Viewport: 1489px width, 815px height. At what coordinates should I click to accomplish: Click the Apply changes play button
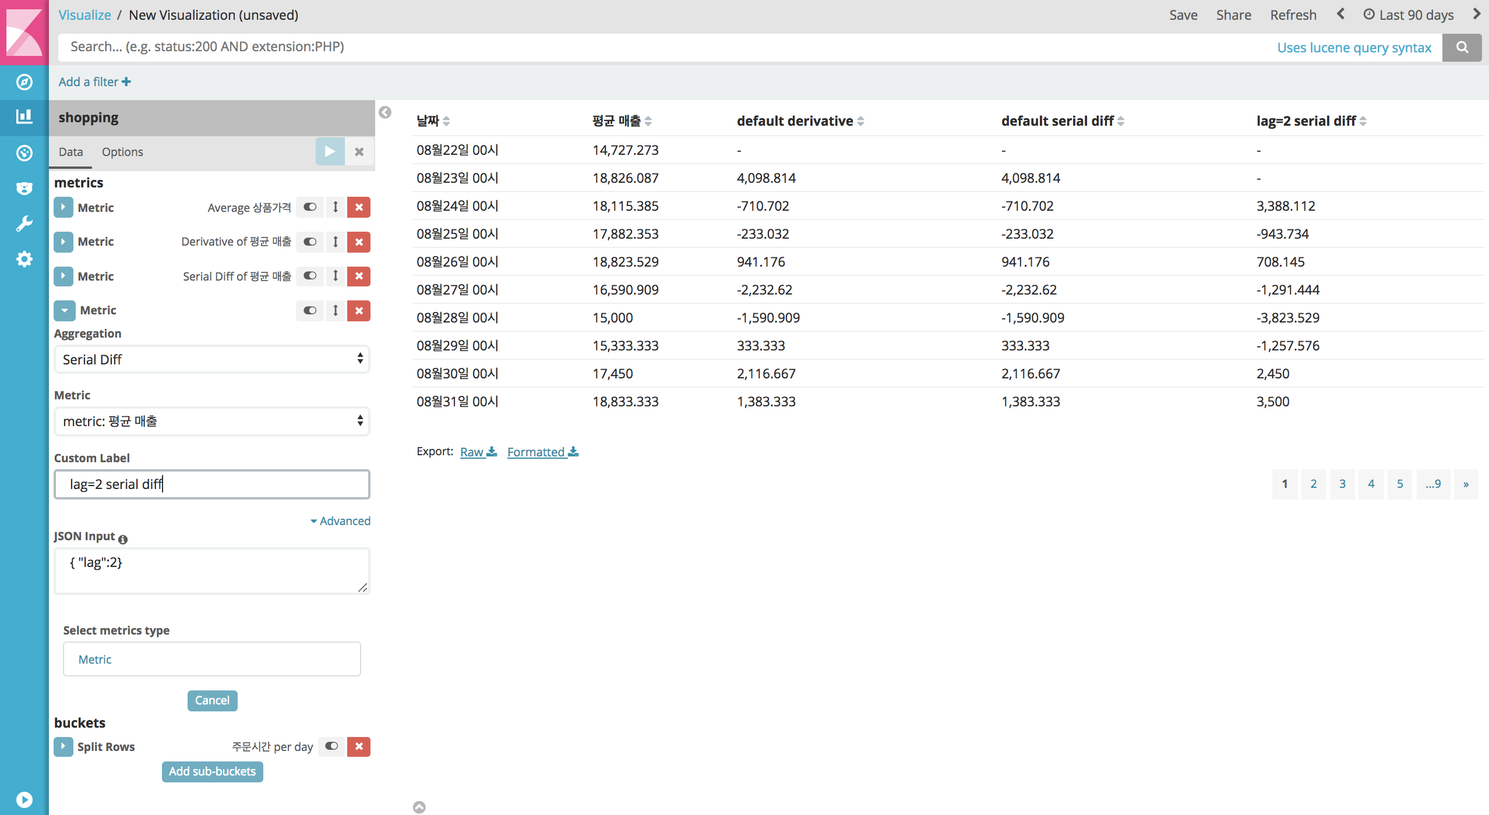[330, 152]
